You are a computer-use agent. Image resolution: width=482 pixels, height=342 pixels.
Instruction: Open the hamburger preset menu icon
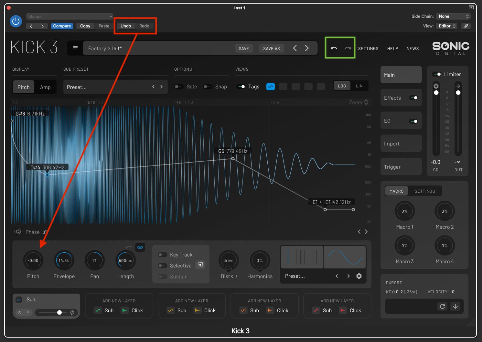pos(75,48)
